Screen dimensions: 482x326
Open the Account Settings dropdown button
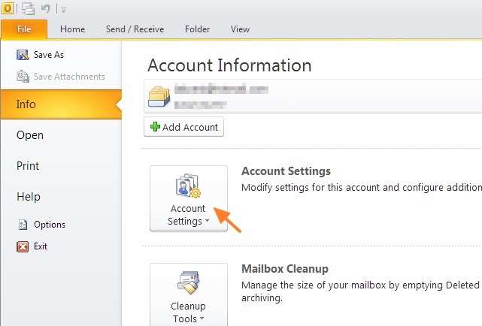pos(189,198)
